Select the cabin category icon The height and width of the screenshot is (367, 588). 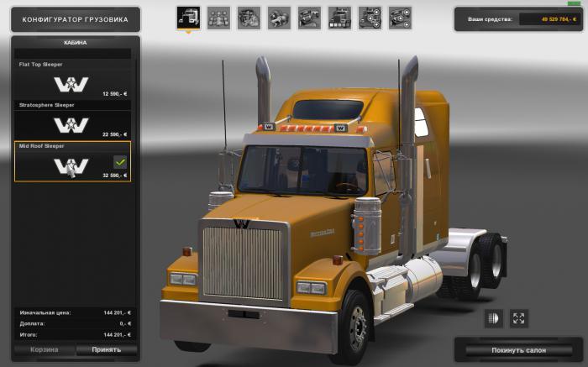click(x=188, y=17)
